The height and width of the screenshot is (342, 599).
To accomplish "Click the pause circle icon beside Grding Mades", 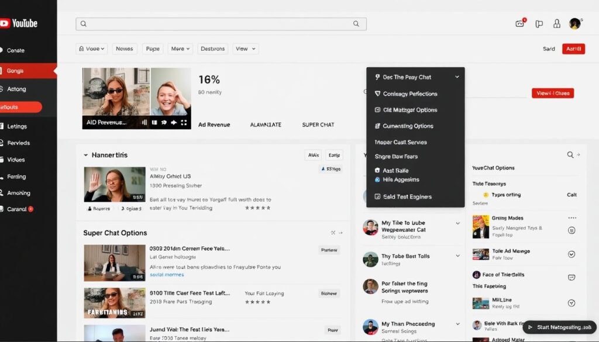I will [x=572, y=230].
